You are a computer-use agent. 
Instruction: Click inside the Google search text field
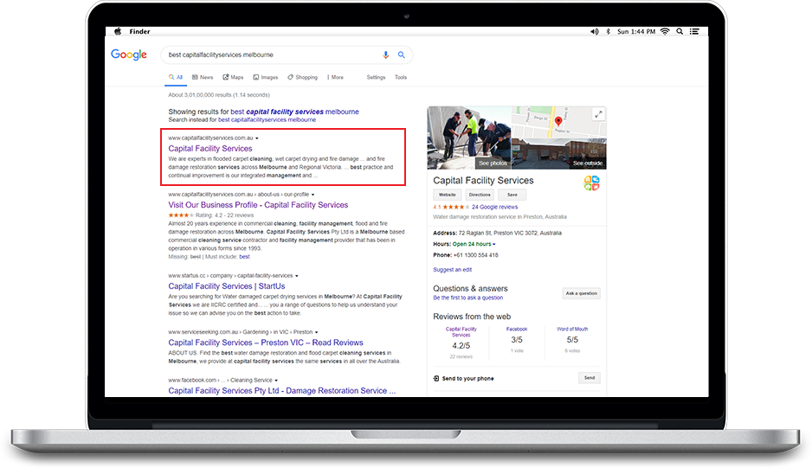[268, 54]
